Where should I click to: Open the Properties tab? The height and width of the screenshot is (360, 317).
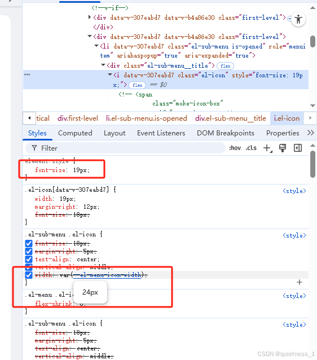click(x=283, y=133)
